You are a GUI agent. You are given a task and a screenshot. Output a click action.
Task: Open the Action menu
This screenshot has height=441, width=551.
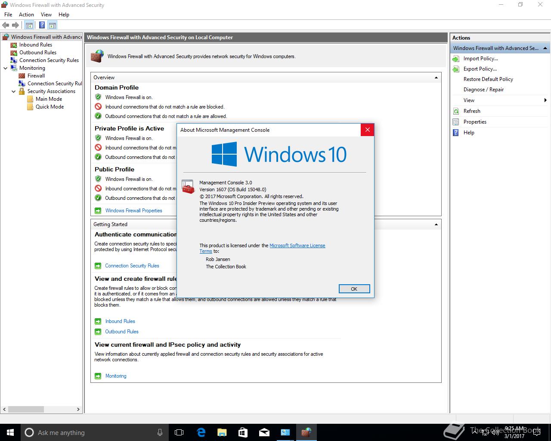point(26,15)
